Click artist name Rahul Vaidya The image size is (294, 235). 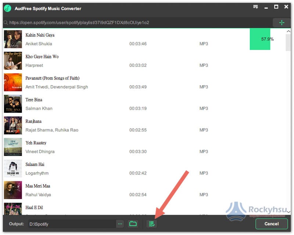38,195
